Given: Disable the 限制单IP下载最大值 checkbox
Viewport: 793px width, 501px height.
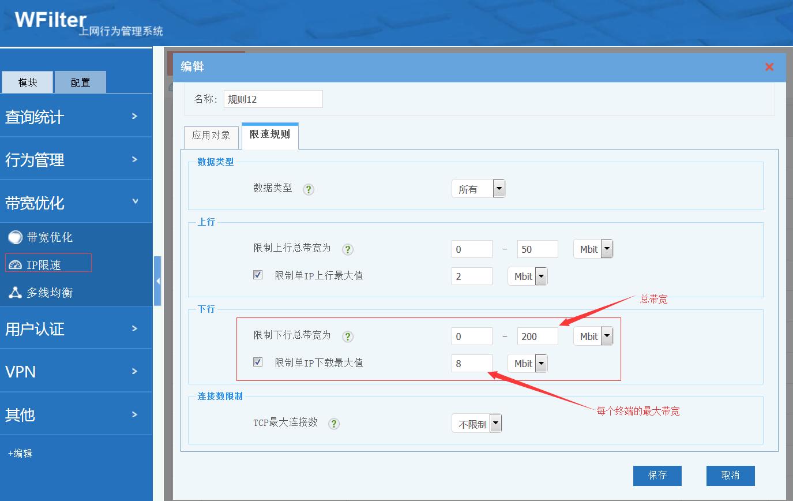Looking at the screenshot, I should pyautogui.click(x=257, y=362).
